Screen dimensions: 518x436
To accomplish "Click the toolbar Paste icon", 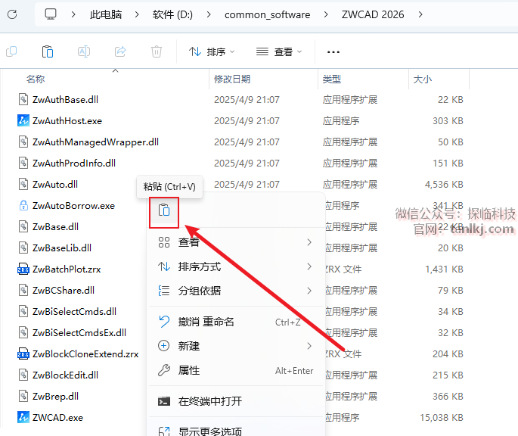I will pyautogui.click(x=48, y=51).
